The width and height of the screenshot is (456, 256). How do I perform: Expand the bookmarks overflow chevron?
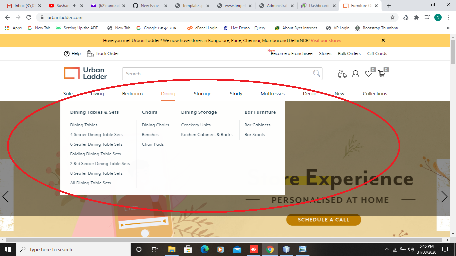pyautogui.click(x=448, y=28)
